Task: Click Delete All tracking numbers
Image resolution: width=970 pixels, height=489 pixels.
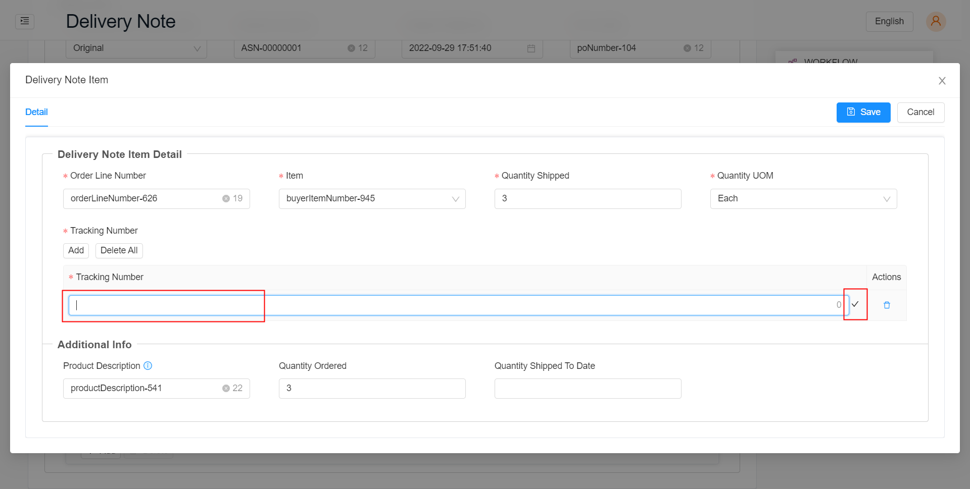Action: pos(119,250)
